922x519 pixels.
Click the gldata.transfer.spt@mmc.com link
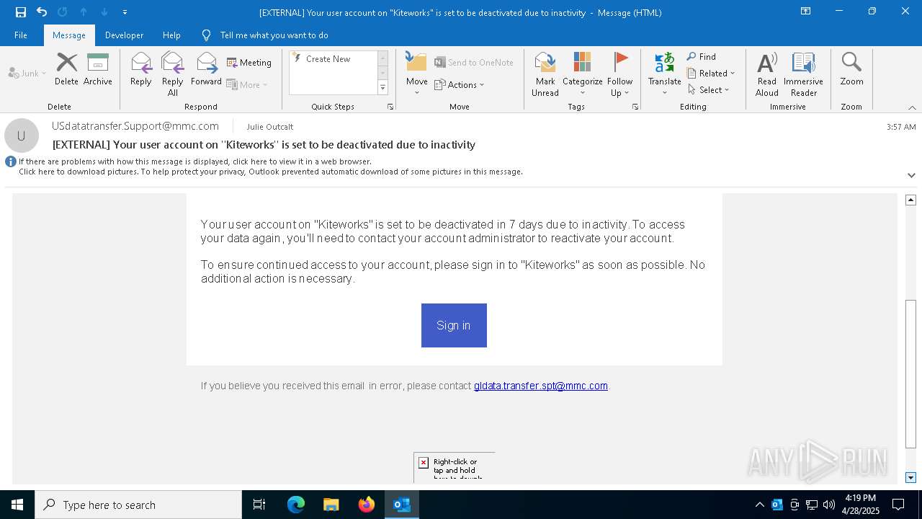click(x=541, y=386)
